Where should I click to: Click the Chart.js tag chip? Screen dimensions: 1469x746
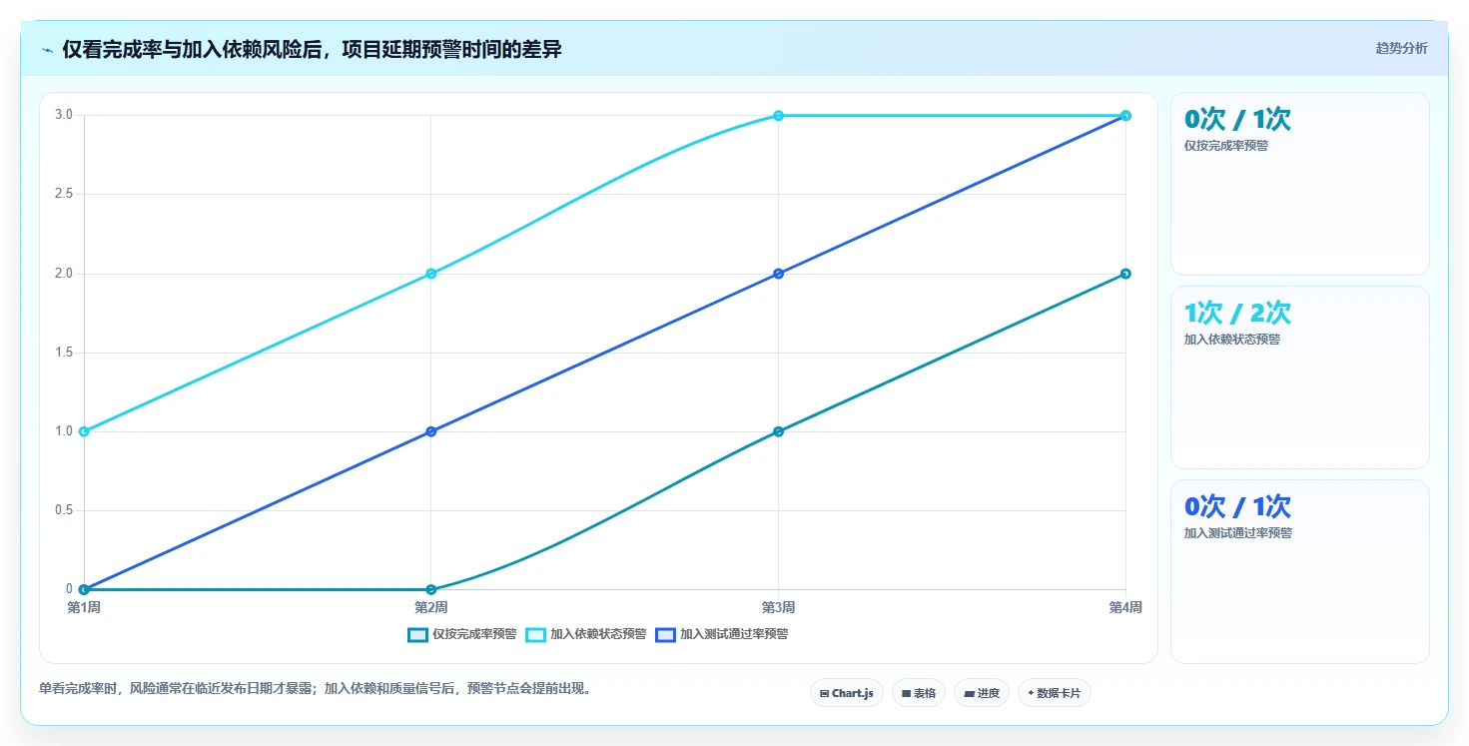pyautogui.click(x=847, y=693)
